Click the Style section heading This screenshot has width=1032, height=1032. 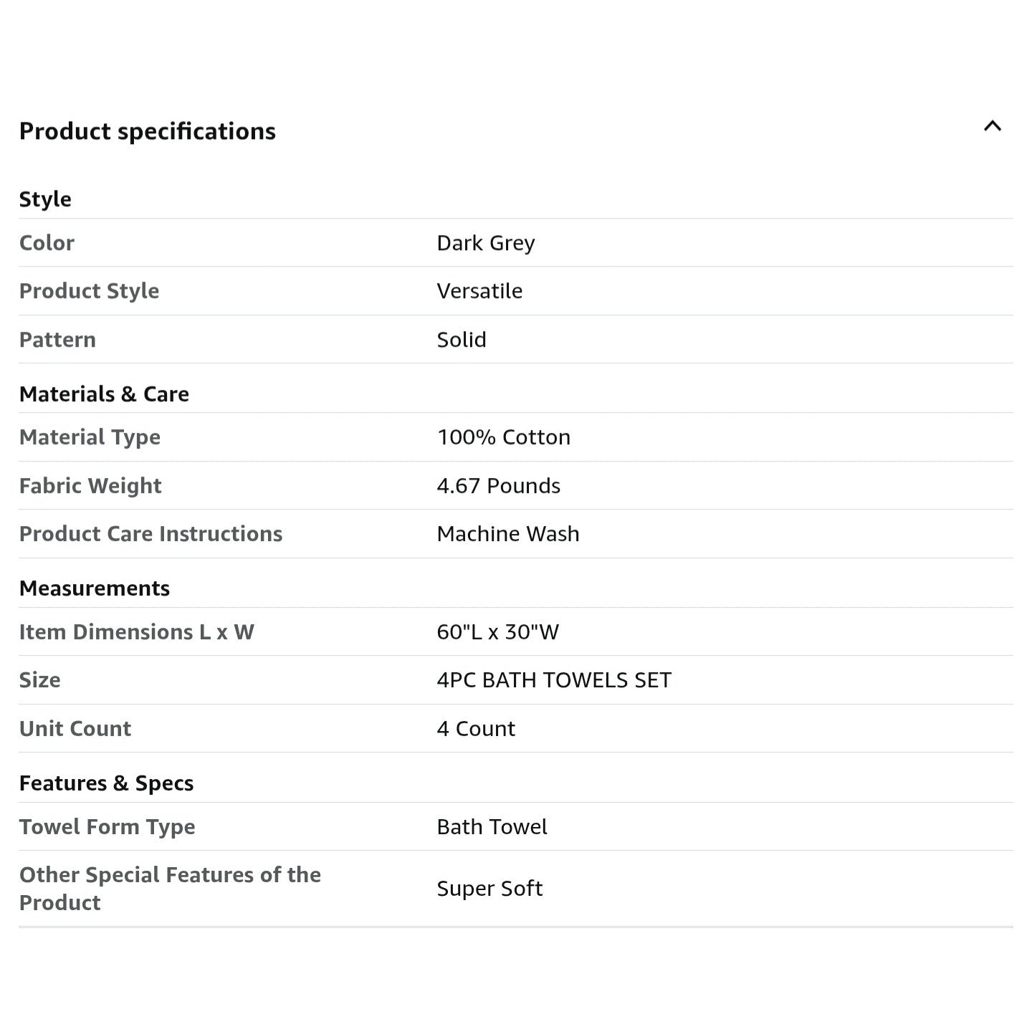pyautogui.click(x=45, y=199)
